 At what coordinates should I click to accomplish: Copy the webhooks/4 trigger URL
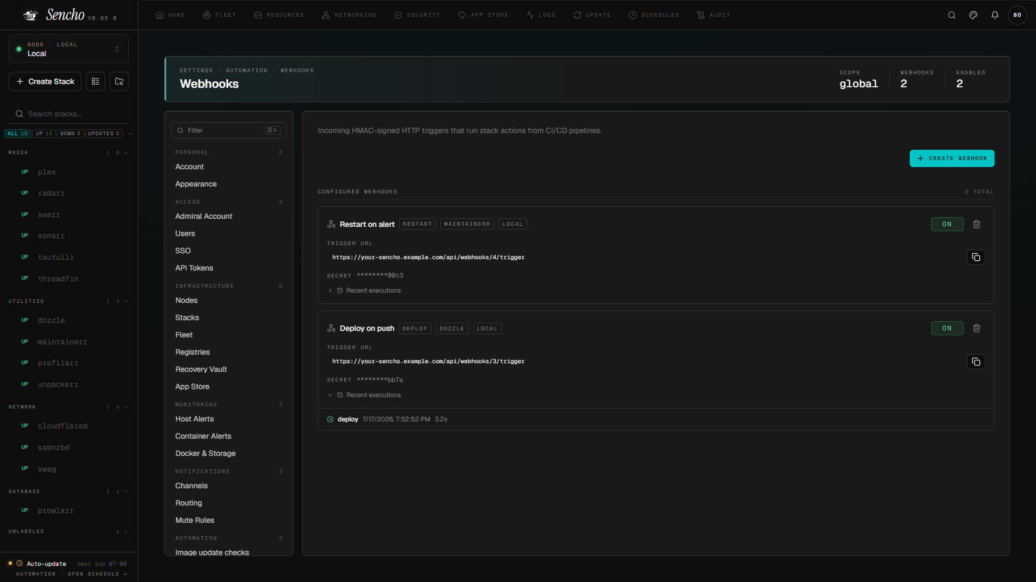point(976,257)
